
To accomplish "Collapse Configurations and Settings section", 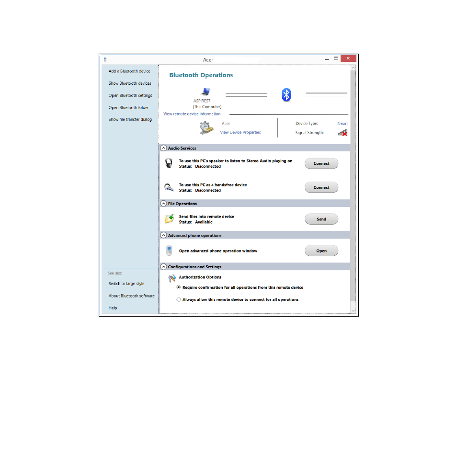I will 164,267.
